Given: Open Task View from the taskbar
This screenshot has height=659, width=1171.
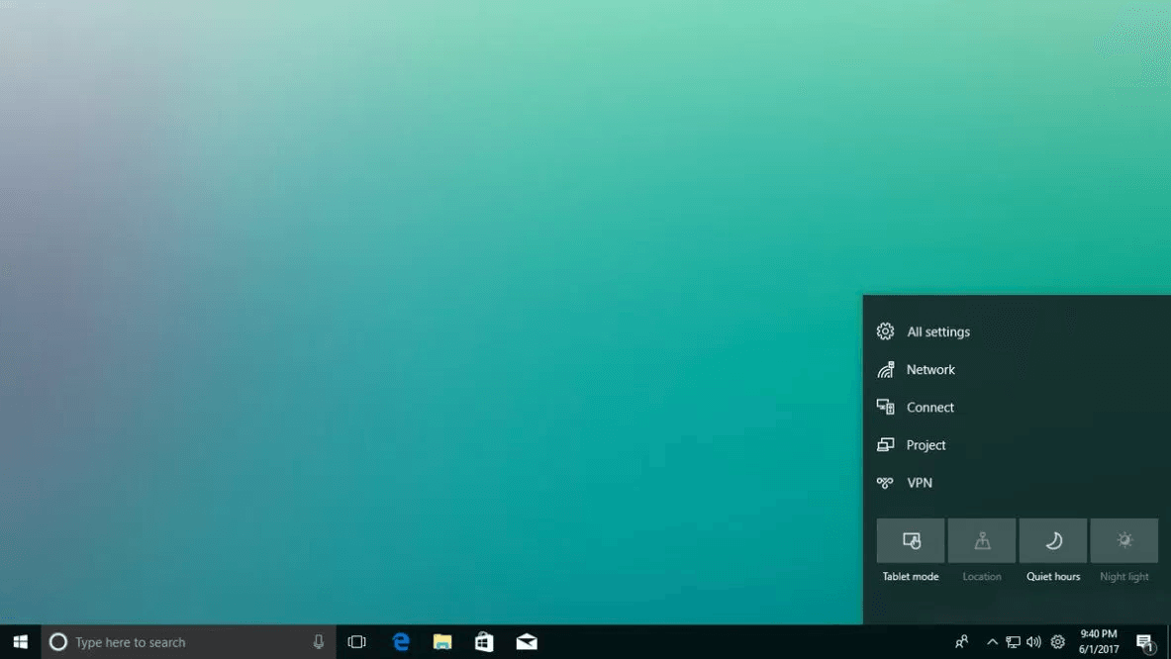Looking at the screenshot, I should pos(357,642).
